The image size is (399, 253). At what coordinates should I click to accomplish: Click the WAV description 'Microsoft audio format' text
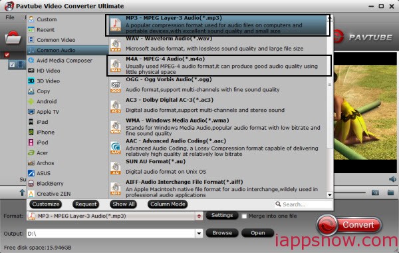click(215, 49)
